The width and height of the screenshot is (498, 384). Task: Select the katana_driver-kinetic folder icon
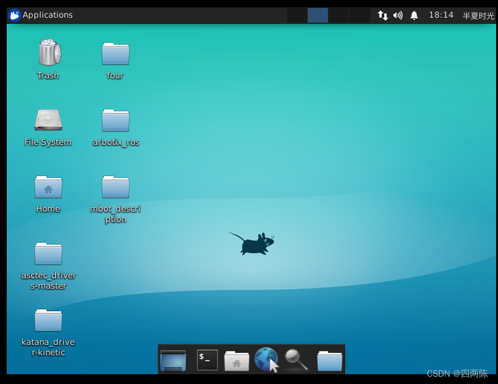pos(48,320)
